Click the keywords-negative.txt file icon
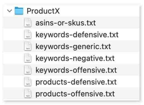The height and width of the screenshot is (105, 144). [28, 58]
